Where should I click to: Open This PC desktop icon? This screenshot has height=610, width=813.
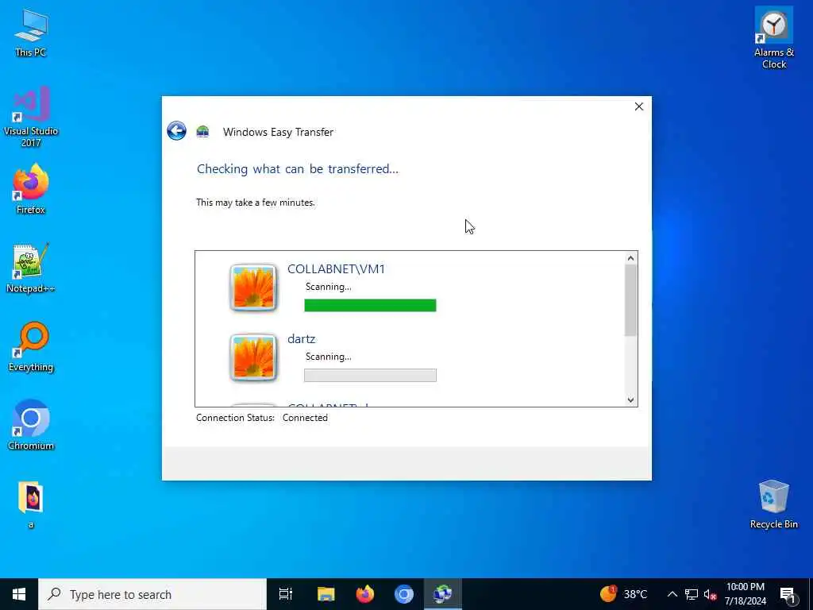coord(31,33)
